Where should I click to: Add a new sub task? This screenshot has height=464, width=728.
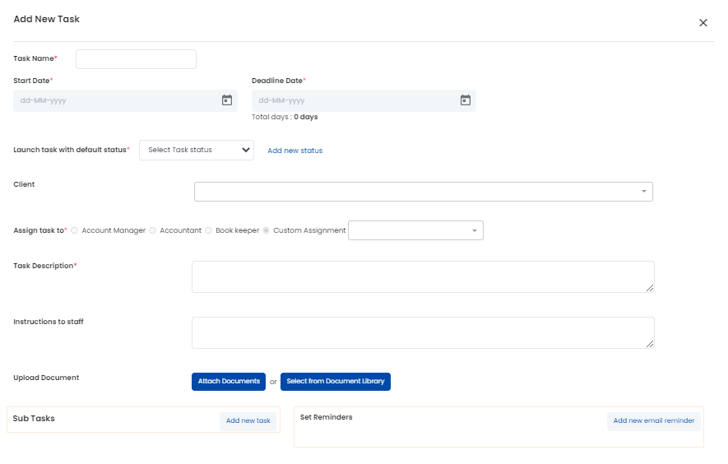[x=248, y=420]
